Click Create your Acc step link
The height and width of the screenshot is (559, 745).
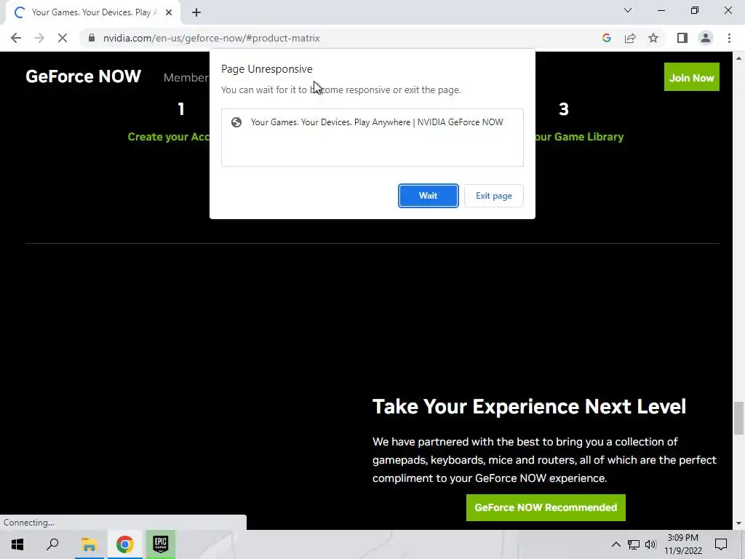point(168,137)
